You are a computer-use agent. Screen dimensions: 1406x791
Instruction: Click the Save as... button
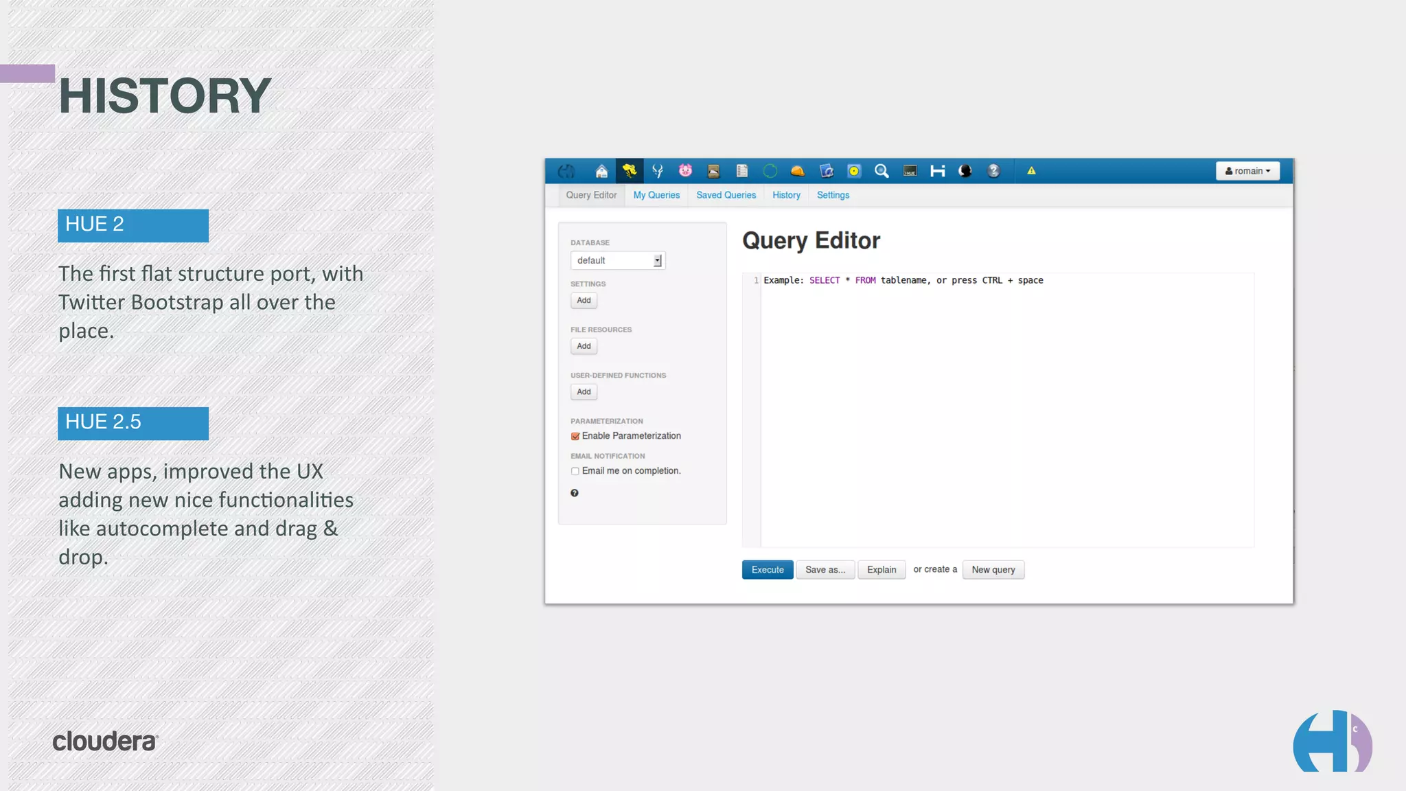pyautogui.click(x=825, y=570)
